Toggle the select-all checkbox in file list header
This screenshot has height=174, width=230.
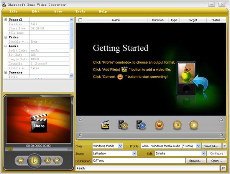[x=80, y=20]
